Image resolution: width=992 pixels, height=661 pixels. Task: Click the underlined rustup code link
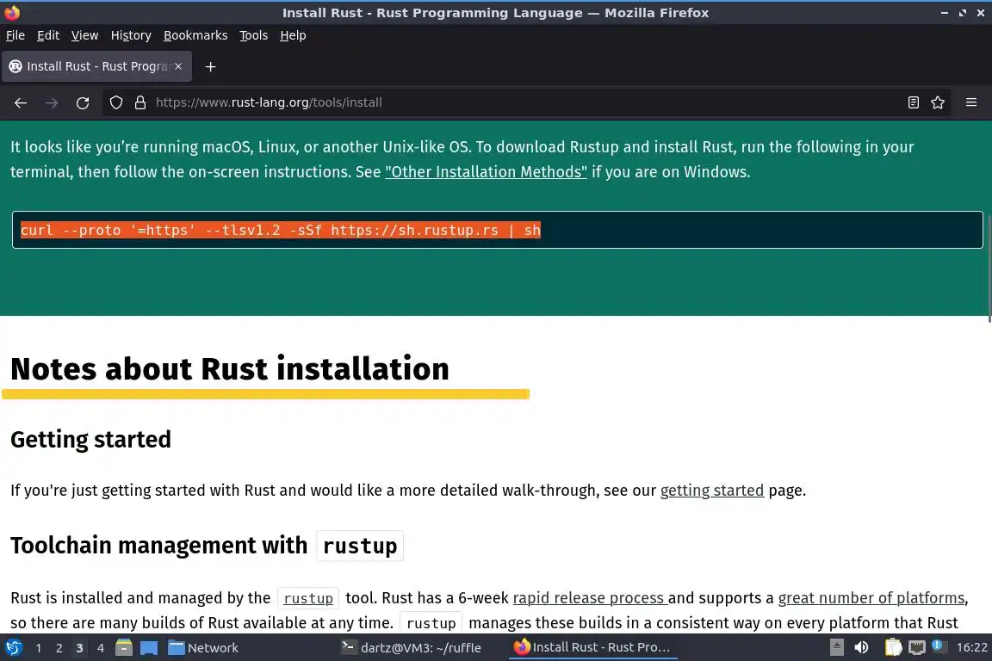(308, 598)
